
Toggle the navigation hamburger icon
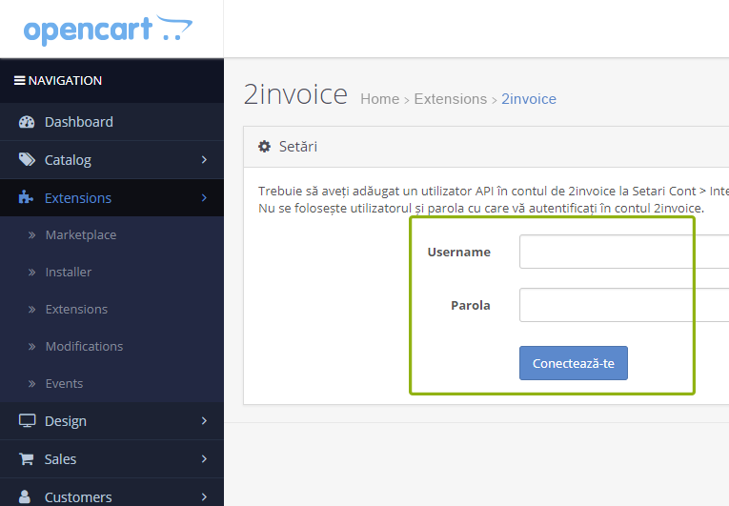tap(19, 80)
